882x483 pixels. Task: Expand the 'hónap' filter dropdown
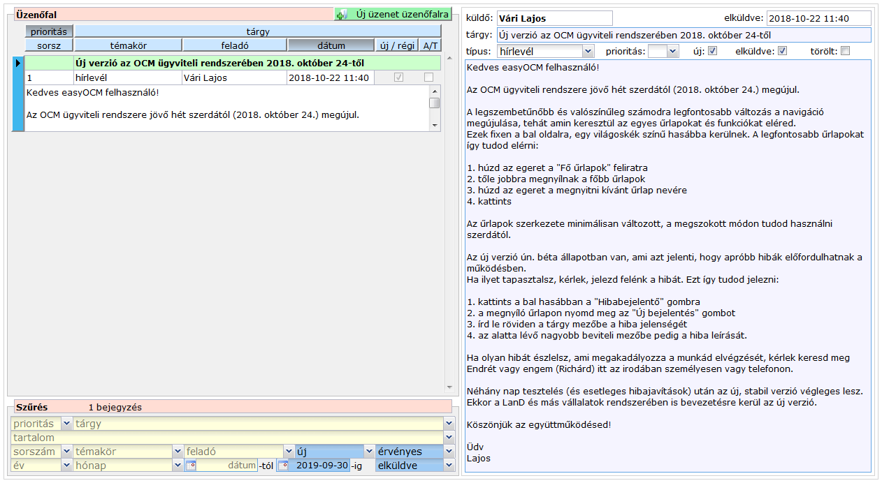[178, 466]
